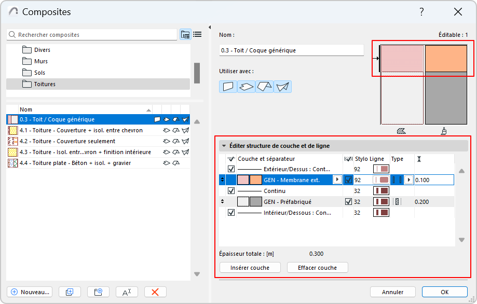Image resolution: width=477 pixels, height=304 pixels.
Task: Click the type icon of GEN - Préfabriqué
Action: point(397,202)
